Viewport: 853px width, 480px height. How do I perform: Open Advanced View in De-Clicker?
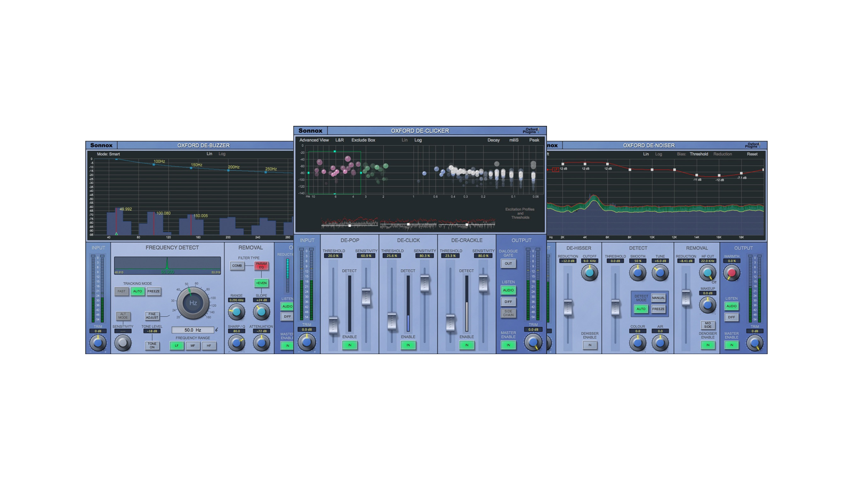click(314, 140)
